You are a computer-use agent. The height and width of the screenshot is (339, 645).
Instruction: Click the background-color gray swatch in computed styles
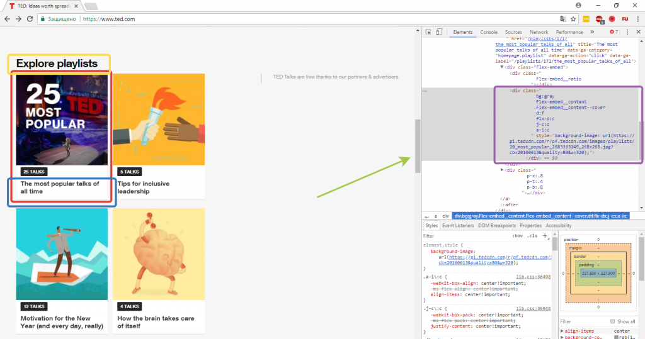pyautogui.click(x=616, y=337)
